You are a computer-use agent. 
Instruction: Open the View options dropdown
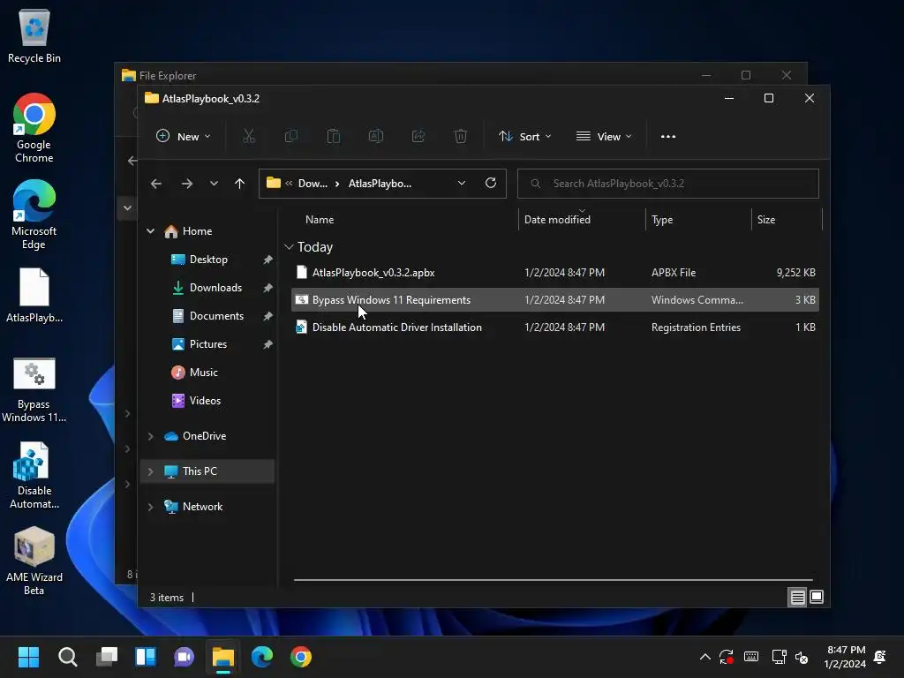click(x=604, y=137)
